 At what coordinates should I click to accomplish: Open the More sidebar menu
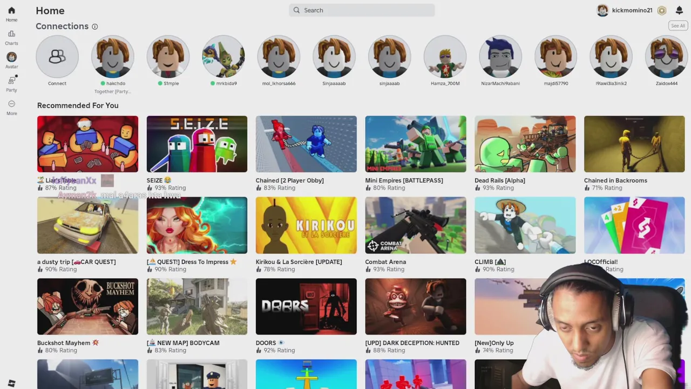11,104
